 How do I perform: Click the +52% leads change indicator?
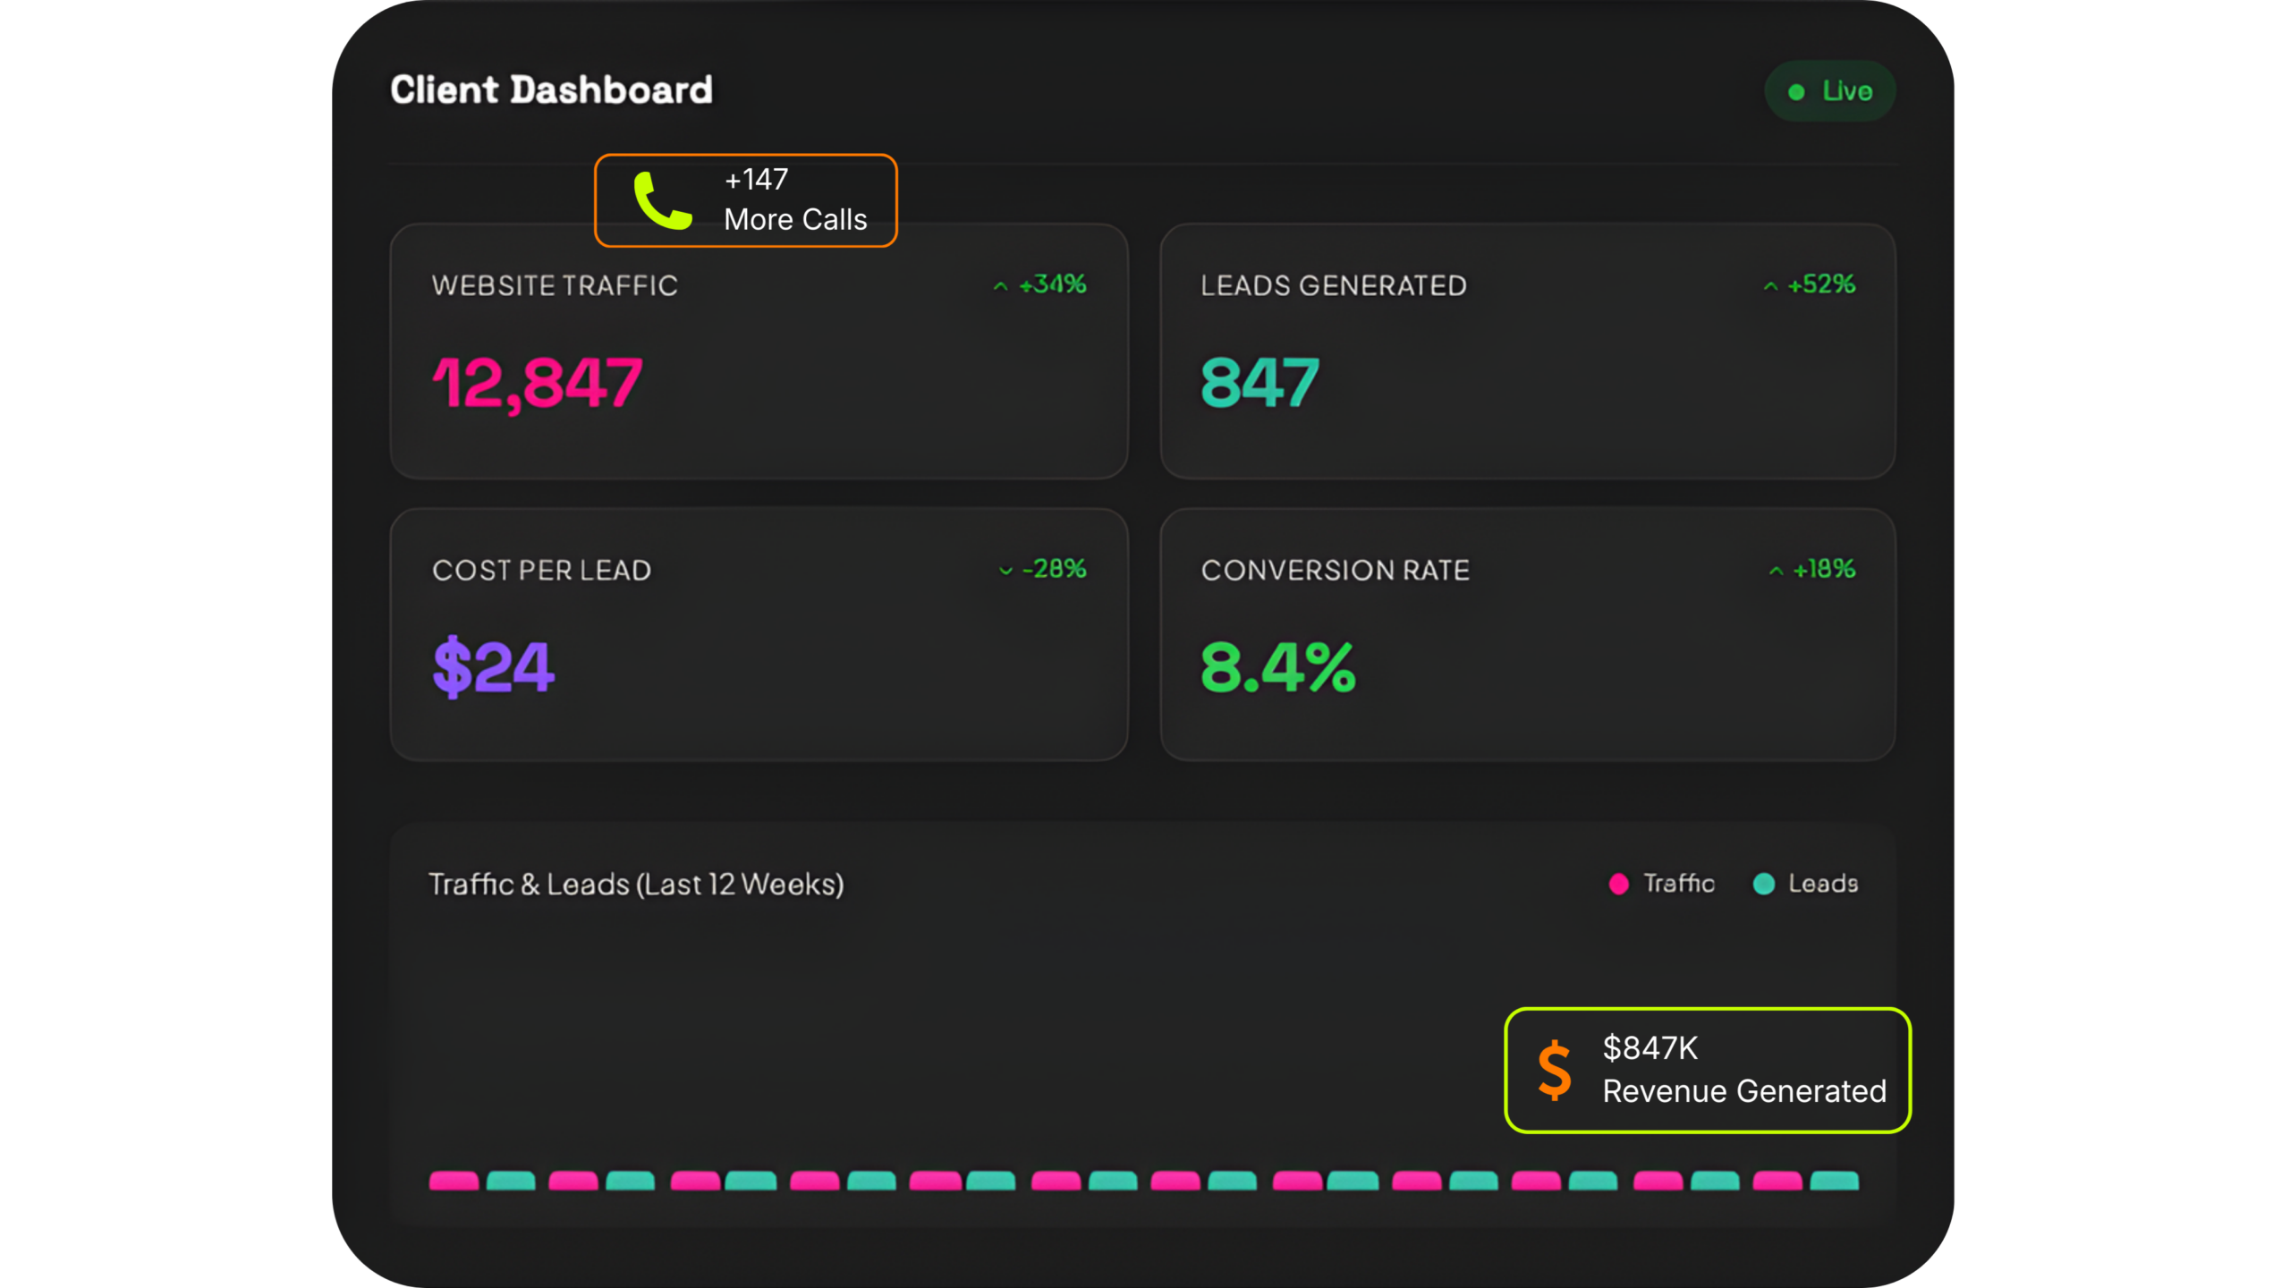tap(1821, 284)
